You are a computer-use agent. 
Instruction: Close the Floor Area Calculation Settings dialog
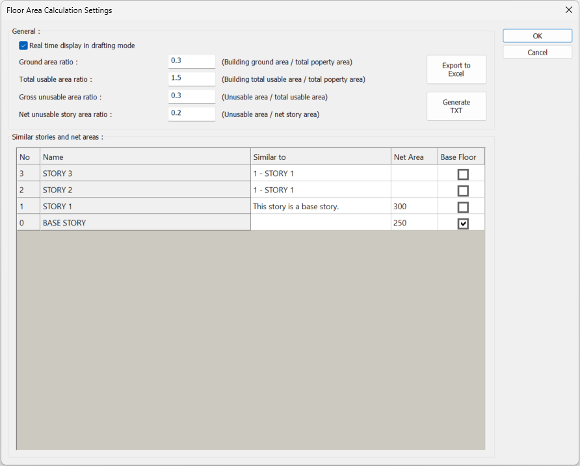tap(568, 10)
